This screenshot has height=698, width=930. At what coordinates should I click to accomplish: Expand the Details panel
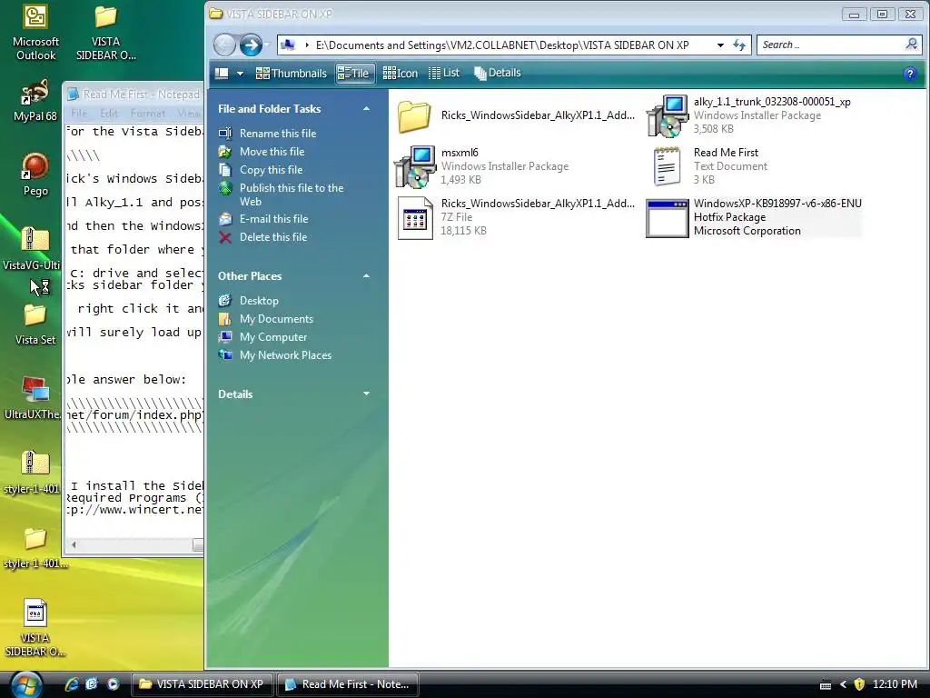tap(366, 394)
